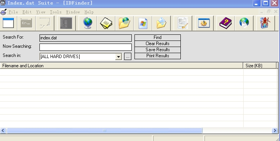This screenshot has width=280, height=141.
Task: Click the blank window icon in toolbar
Action: click(8, 23)
